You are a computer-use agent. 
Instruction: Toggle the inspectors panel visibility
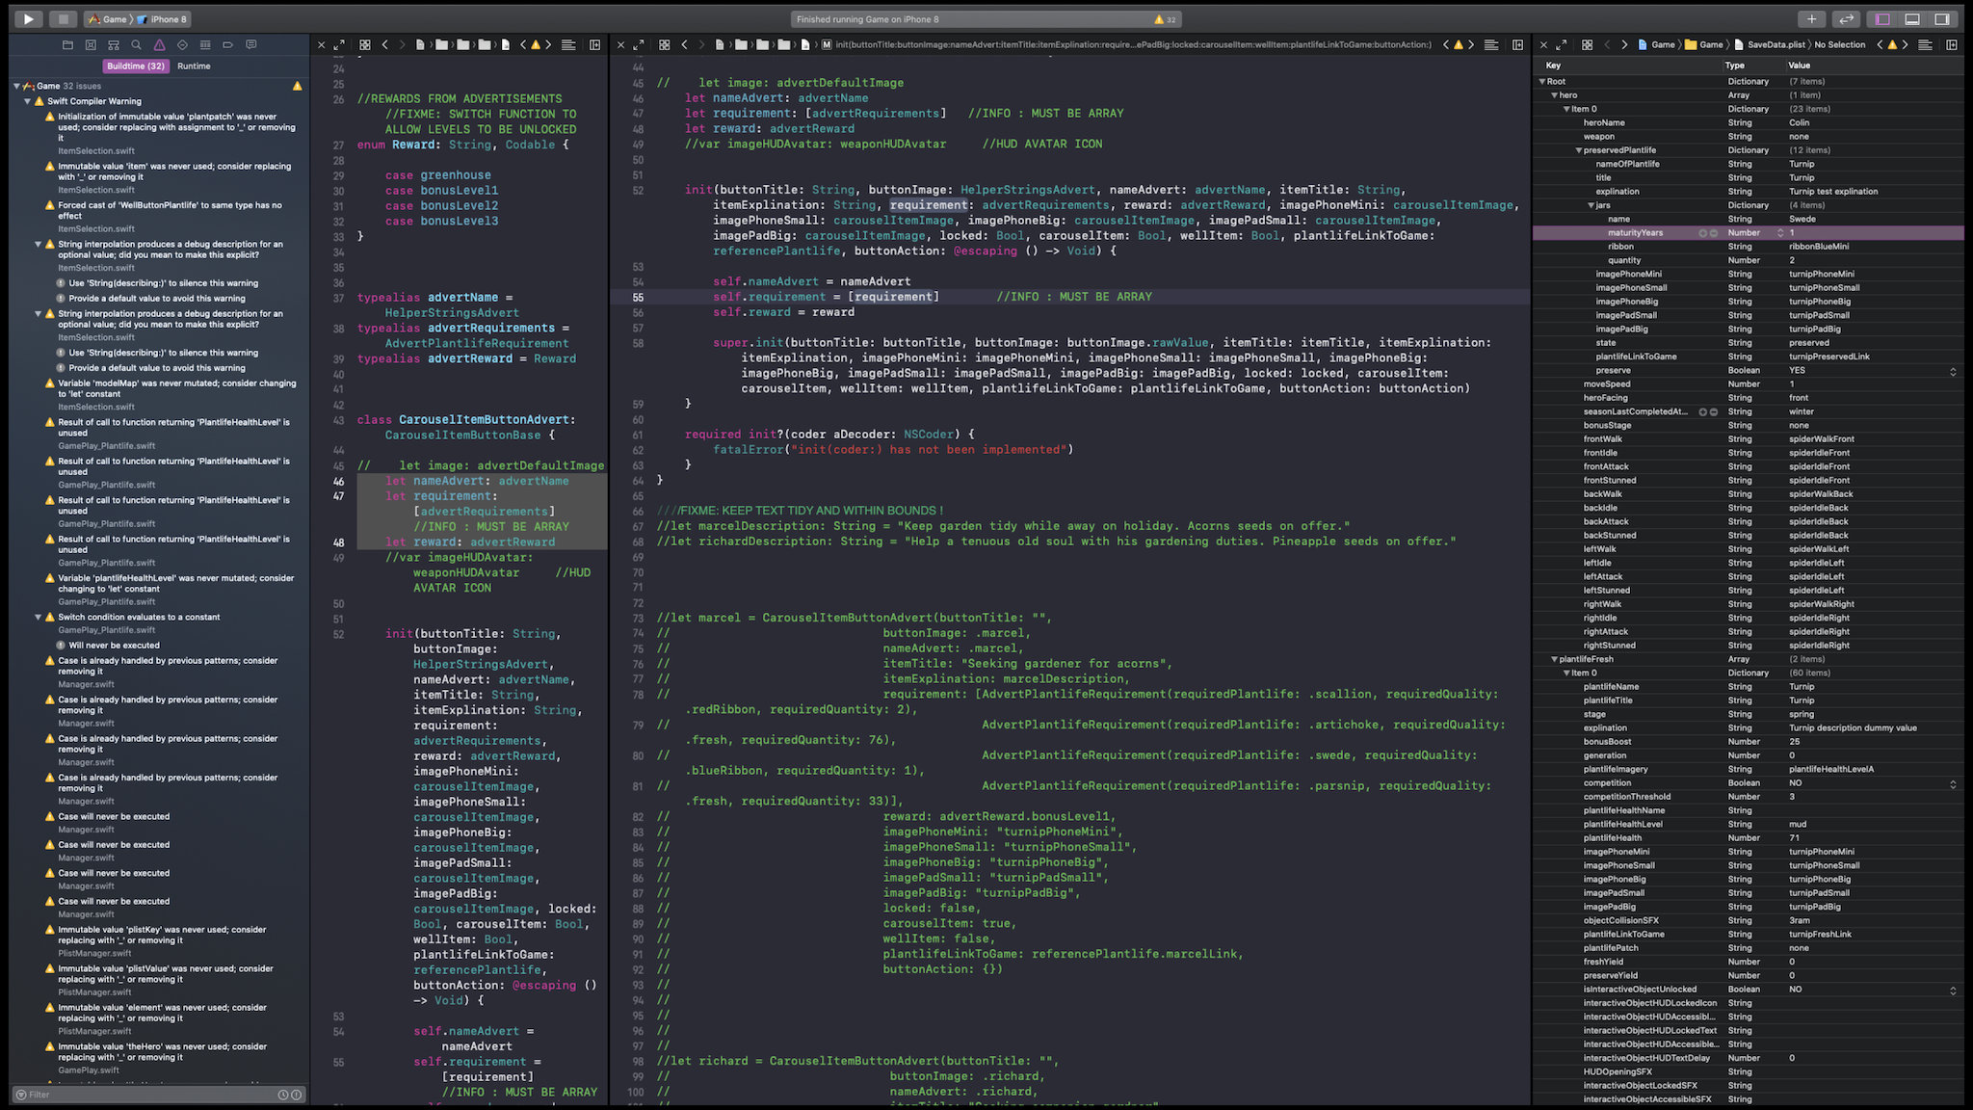[1942, 18]
